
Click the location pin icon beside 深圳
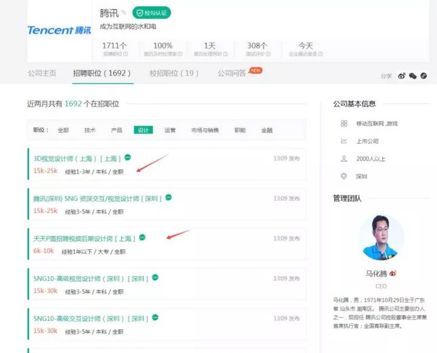click(344, 176)
